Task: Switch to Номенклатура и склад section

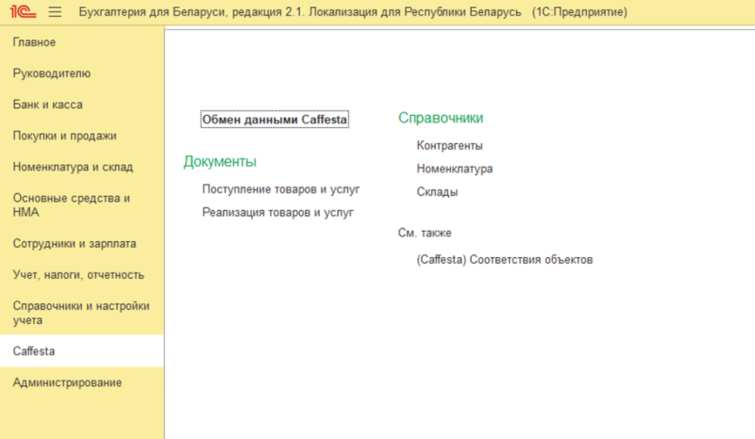Action: pos(73,168)
